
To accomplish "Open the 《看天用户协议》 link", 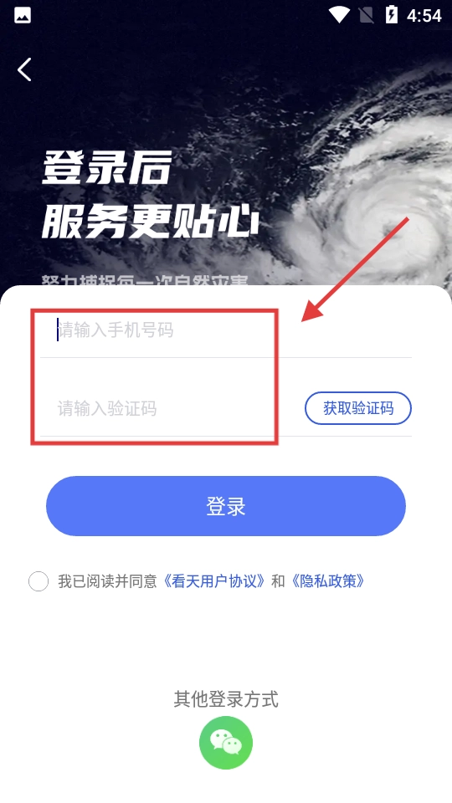I will (214, 582).
